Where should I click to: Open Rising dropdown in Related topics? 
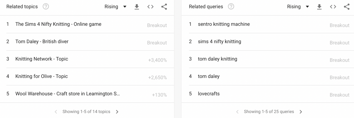pos(115,7)
